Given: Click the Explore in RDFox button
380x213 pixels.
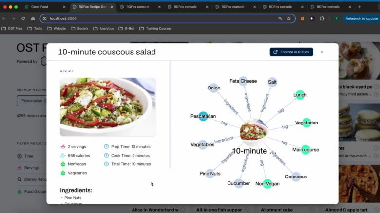Looking at the screenshot, I should 291,52.
